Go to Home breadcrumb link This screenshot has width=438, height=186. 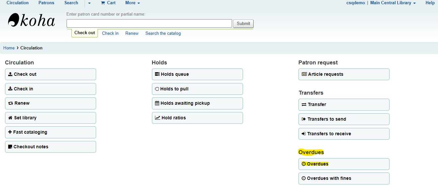9,48
